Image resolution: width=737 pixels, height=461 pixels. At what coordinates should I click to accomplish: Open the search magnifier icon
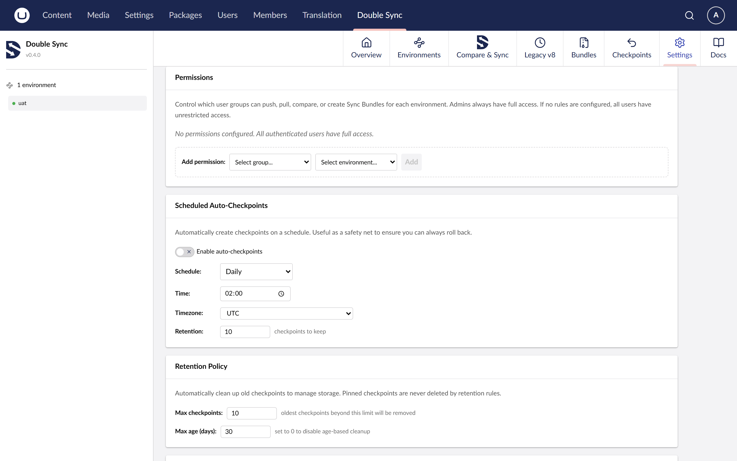coord(689,15)
